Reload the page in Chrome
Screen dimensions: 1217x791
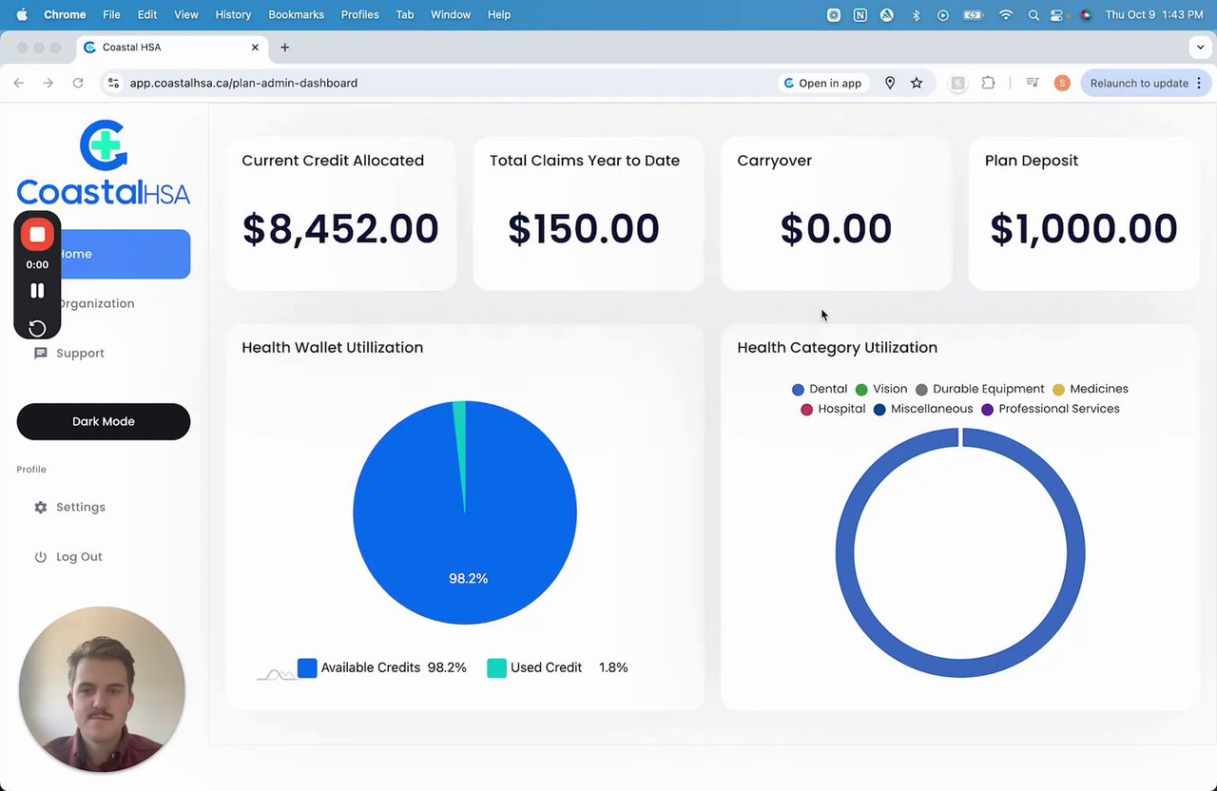(78, 83)
